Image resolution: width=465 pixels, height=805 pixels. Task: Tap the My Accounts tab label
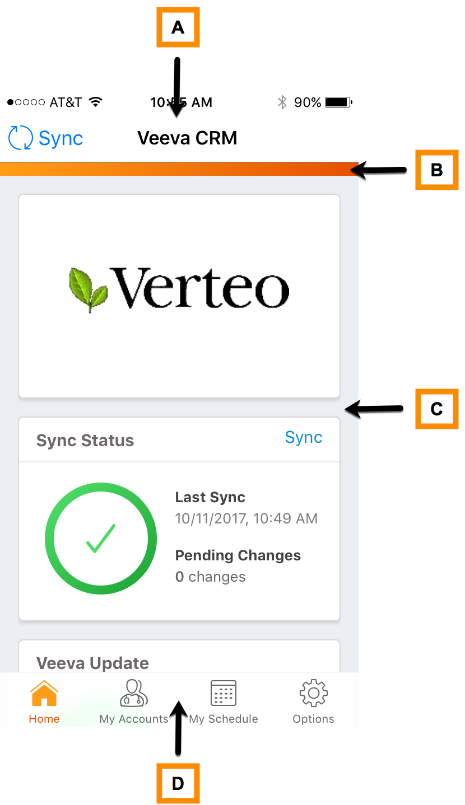point(134,719)
